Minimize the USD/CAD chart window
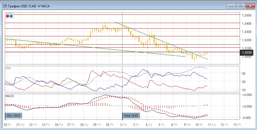The width and height of the screenshot is (257, 130). click(233, 5)
